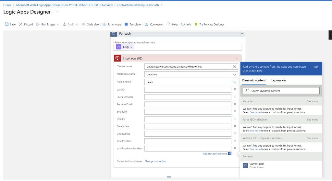Select the Dynamic content tab
The image size is (332, 181).
254,81
